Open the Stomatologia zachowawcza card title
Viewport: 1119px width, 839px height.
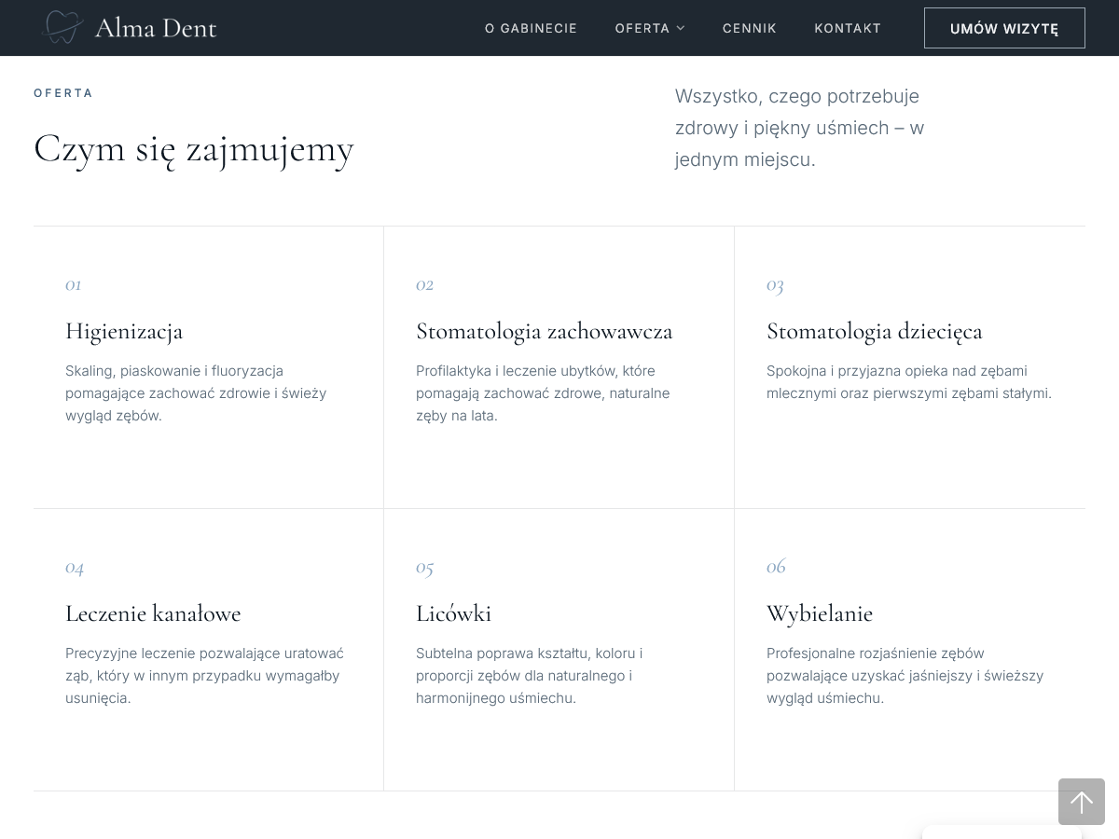(x=545, y=331)
